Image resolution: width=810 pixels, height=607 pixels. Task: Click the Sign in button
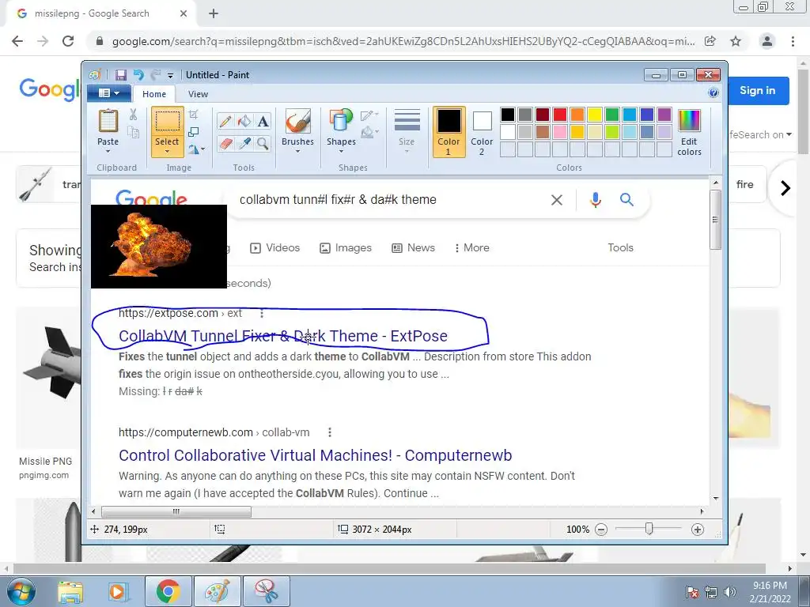coord(757,90)
